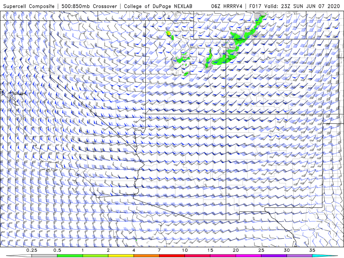Image resolution: width=344 pixels, height=258 pixels.
Task: Click the small yellow supercell composite maximum
Action: coord(169,34)
